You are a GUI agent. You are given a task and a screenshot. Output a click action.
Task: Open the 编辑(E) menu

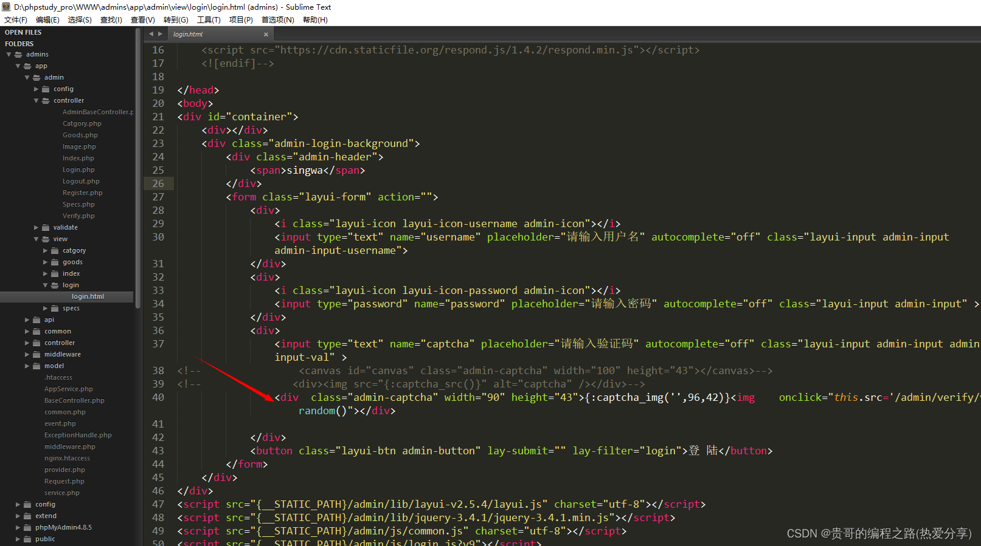coord(47,19)
